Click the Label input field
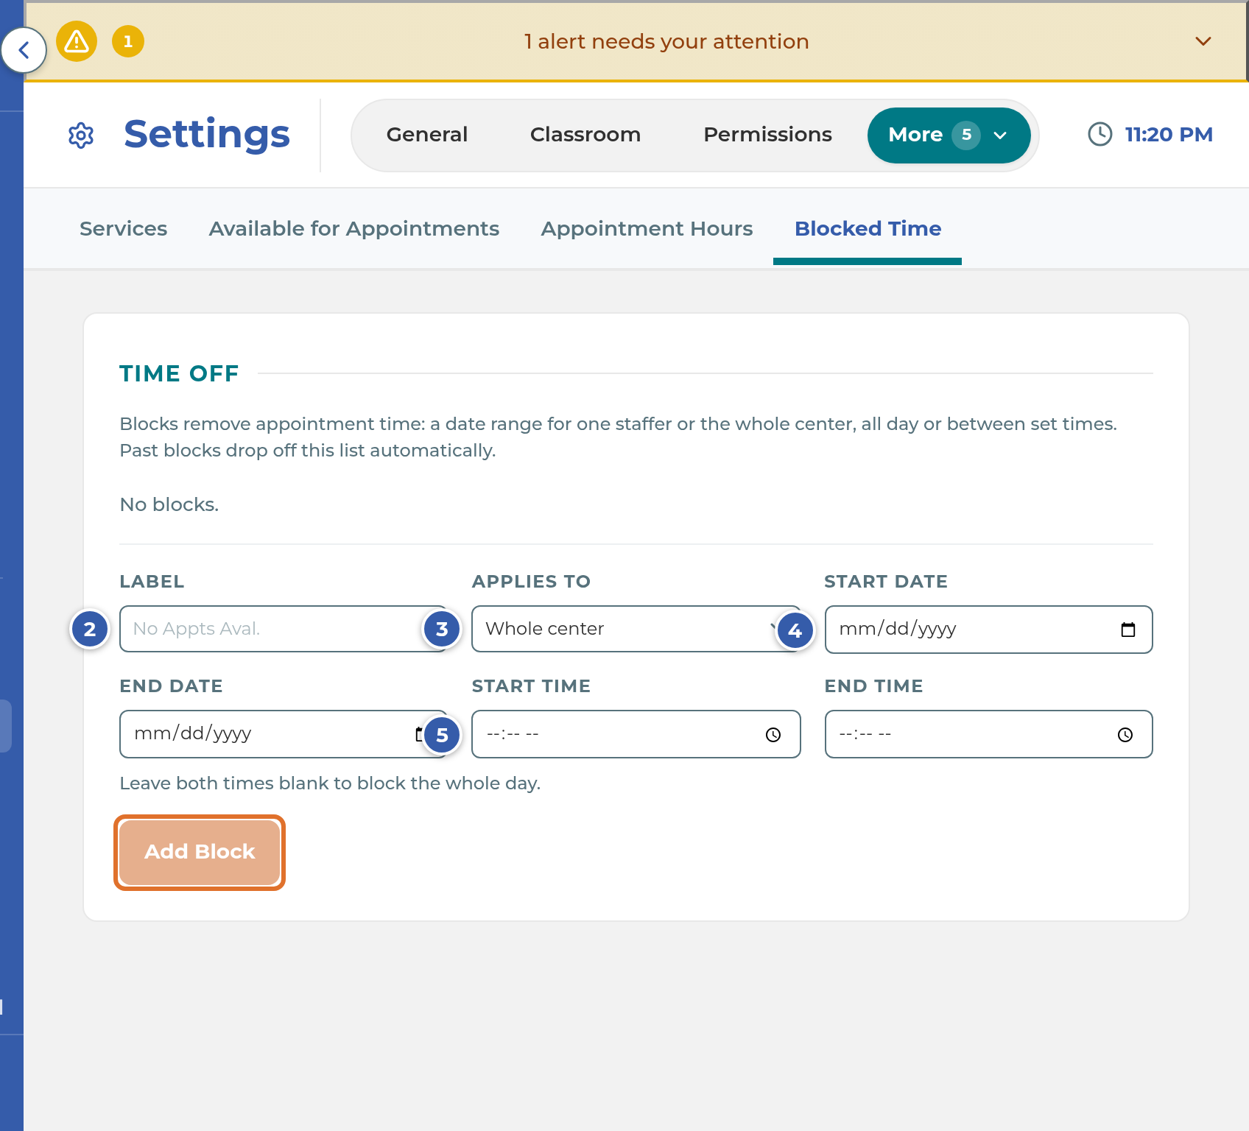Screen dimensions: 1249x1131 click(x=284, y=629)
